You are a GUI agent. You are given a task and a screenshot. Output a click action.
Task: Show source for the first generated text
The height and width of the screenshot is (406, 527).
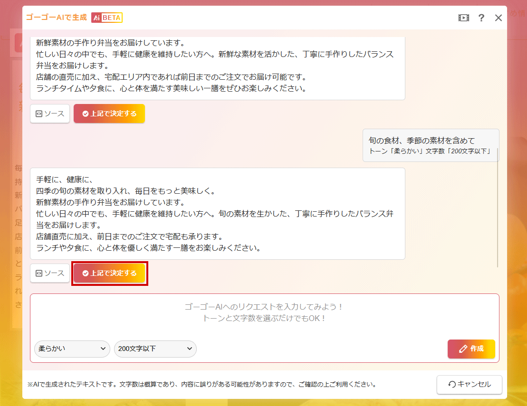click(x=50, y=113)
